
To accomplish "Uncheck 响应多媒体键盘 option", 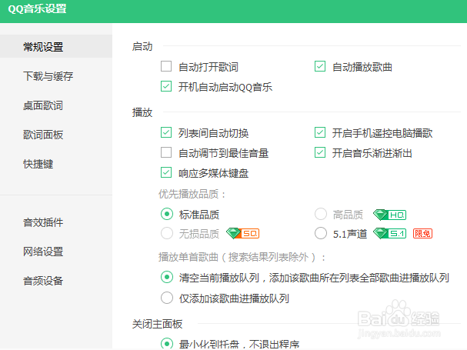I will pos(166,172).
